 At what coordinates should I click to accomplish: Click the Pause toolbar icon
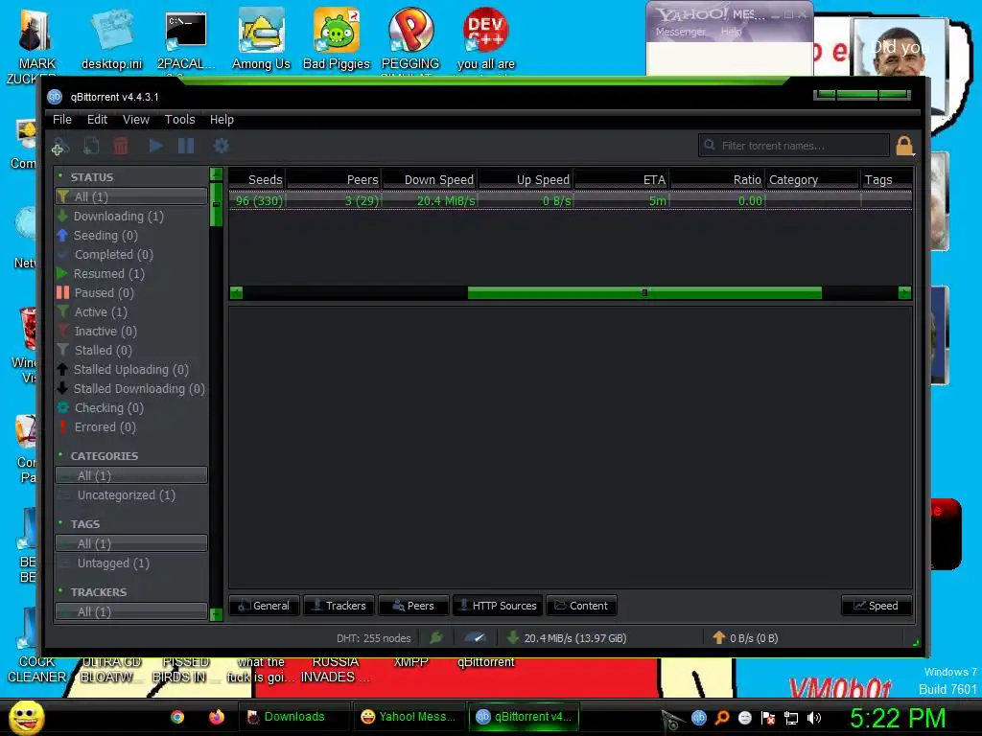pos(186,146)
